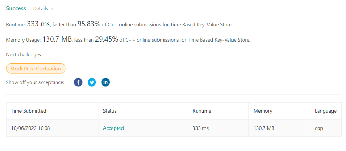Open the Accepted submission link
346x151 pixels.
point(113,128)
